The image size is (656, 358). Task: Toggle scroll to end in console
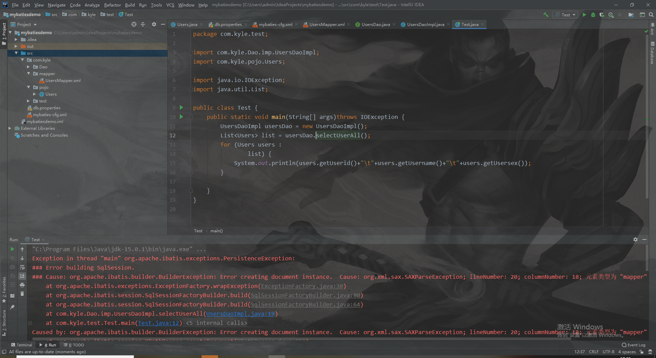(22, 276)
